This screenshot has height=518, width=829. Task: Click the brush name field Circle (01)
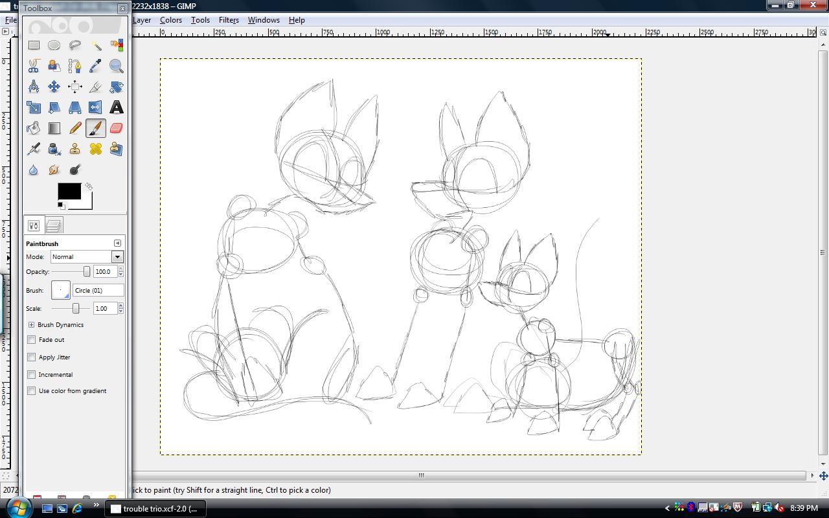tap(98, 290)
